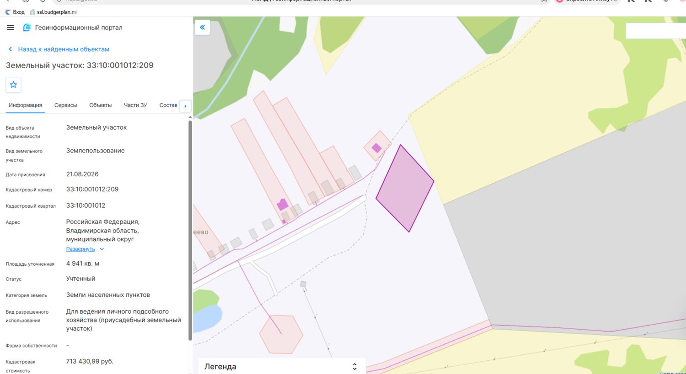The width and height of the screenshot is (686, 374).
Task: Click the map search field at top right
Action: click(656, 31)
